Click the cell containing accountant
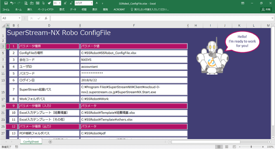This screenshot has height=149, width=275. (134, 67)
